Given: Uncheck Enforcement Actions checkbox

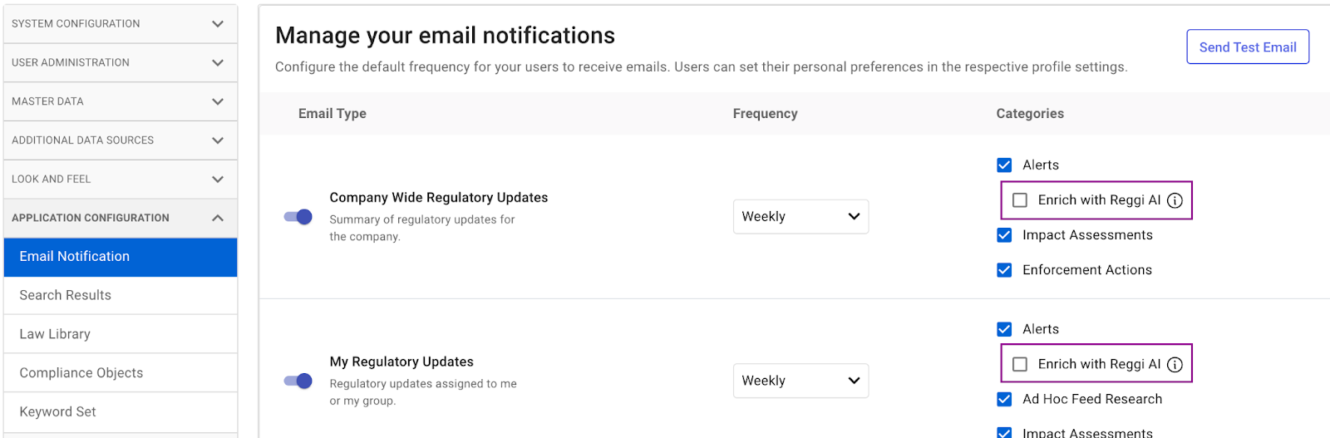Looking at the screenshot, I should pyautogui.click(x=1004, y=270).
